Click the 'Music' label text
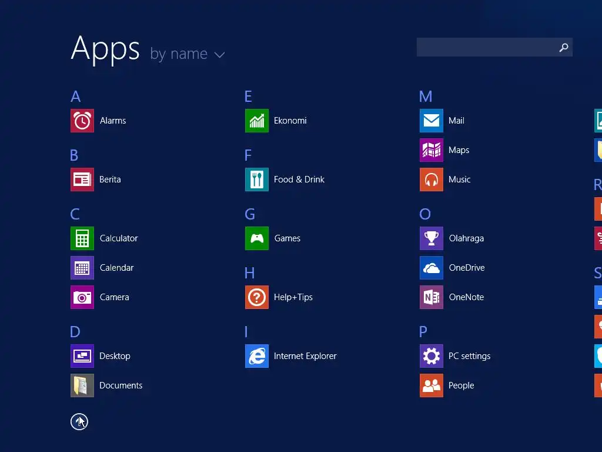 (x=460, y=180)
